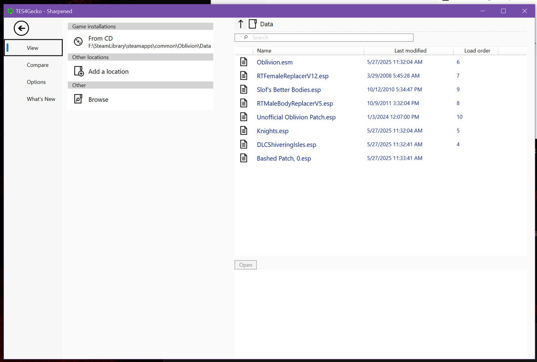Sort by Last modified column header
Image resolution: width=537 pixels, height=362 pixels.
pos(410,51)
